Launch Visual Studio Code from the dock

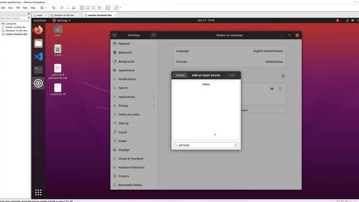click(38, 57)
